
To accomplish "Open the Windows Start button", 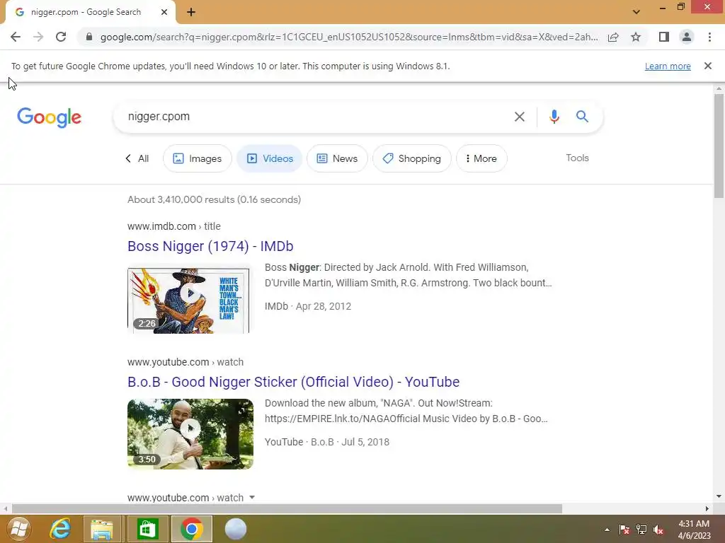I will 18,529.
